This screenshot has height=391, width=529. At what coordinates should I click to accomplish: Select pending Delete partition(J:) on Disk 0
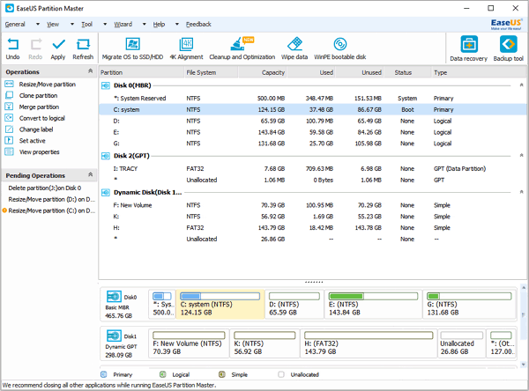point(45,188)
